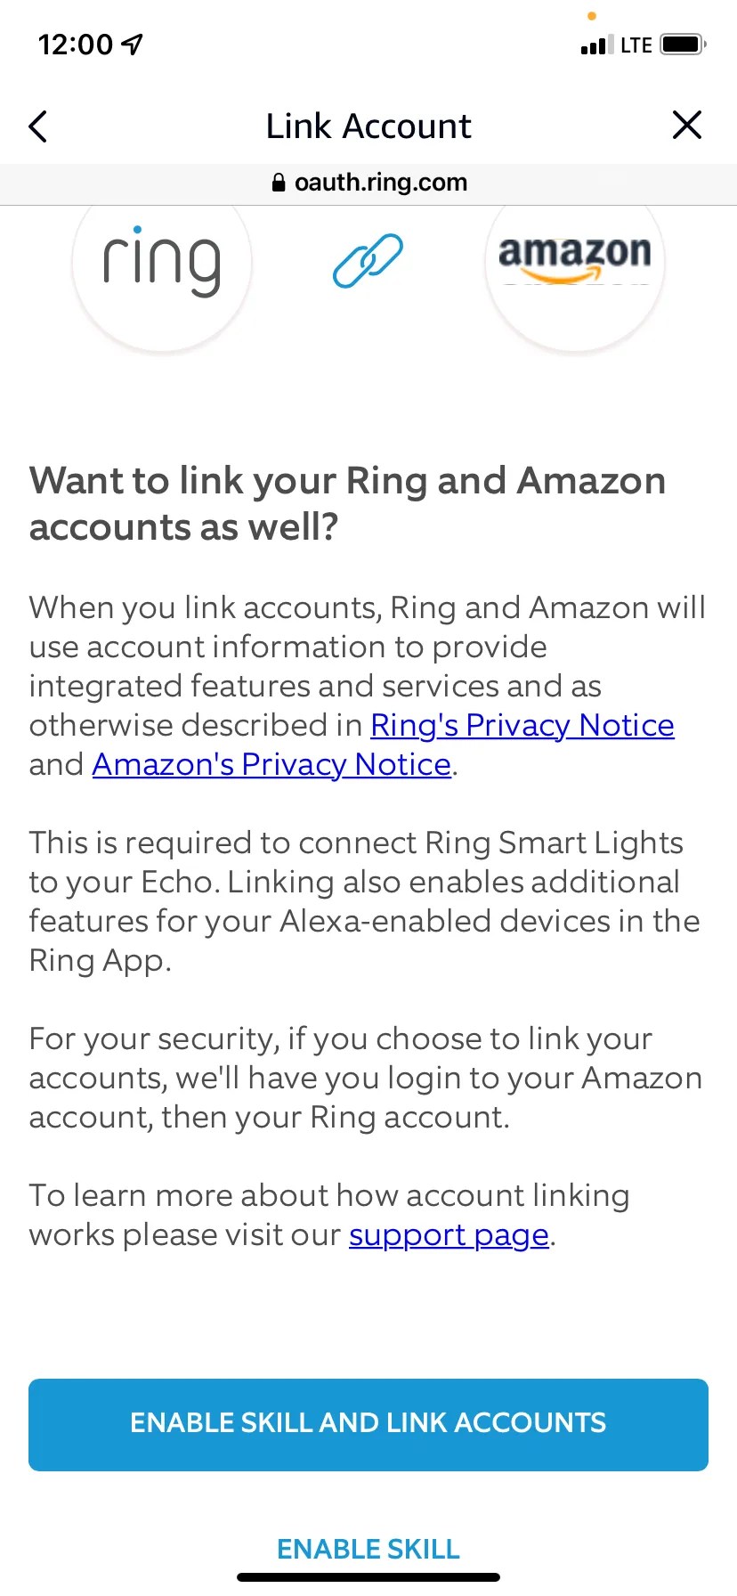This screenshot has width=737, height=1596.
Task: Go back using the left chevron arrow
Action: click(x=38, y=126)
